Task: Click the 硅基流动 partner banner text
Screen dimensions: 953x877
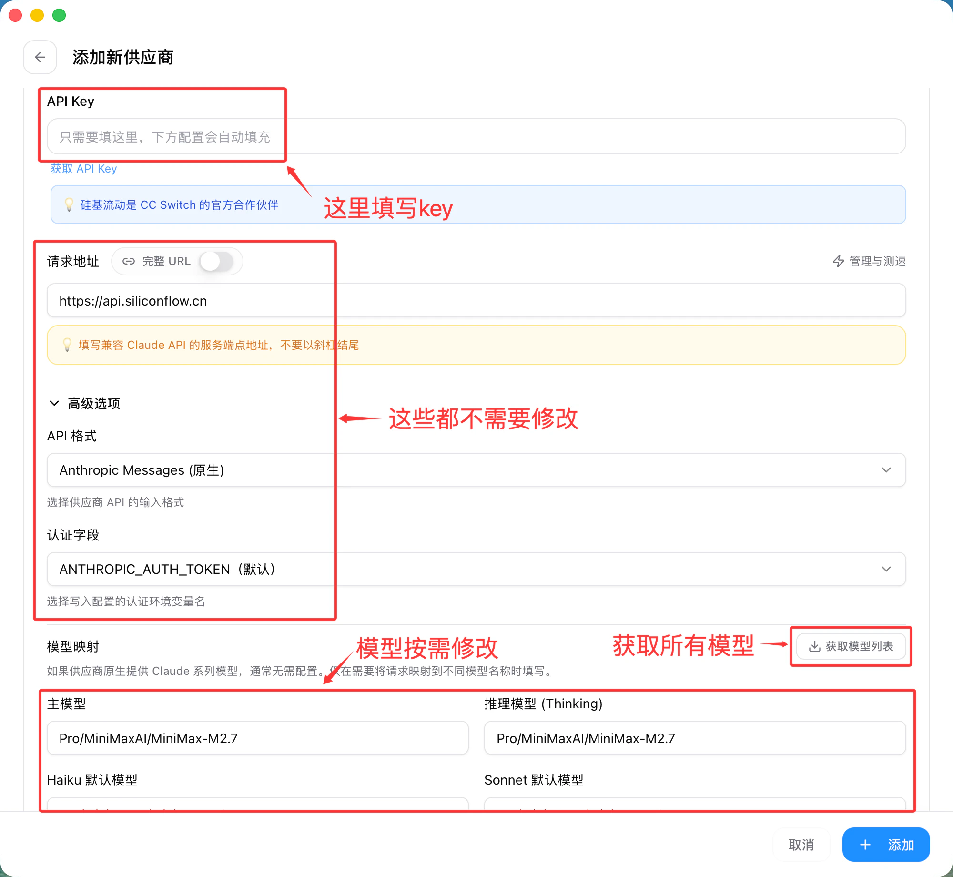Action: pyautogui.click(x=179, y=205)
